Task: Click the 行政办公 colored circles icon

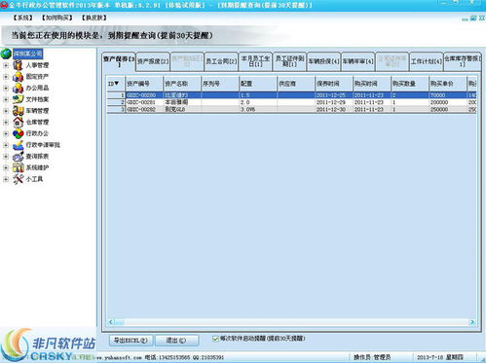Action: [x=19, y=133]
